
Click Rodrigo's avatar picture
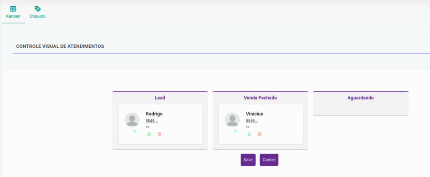click(132, 120)
